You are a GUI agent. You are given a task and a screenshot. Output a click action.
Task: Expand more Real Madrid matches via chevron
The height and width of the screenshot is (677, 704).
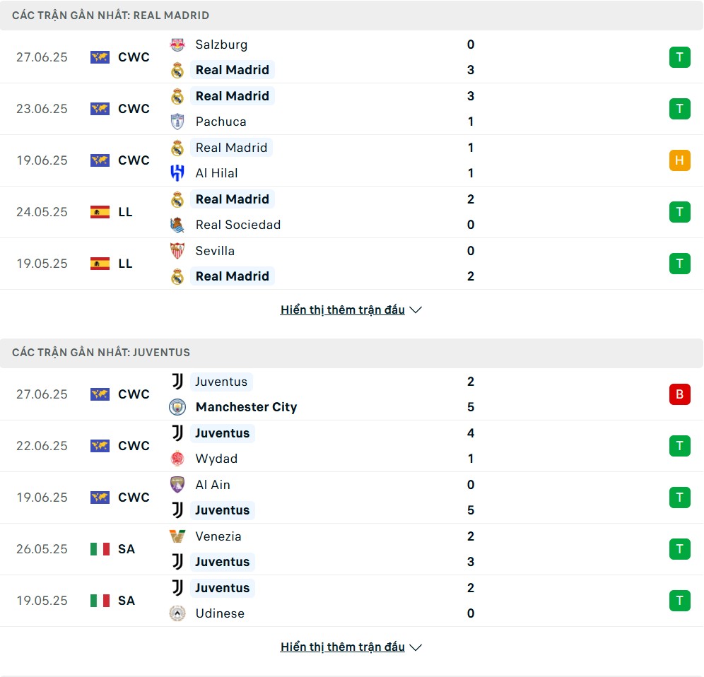click(416, 310)
